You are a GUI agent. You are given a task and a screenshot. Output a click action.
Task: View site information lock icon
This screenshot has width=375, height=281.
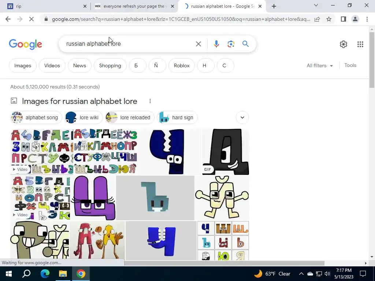pyautogui.click(x=46, y=19)
